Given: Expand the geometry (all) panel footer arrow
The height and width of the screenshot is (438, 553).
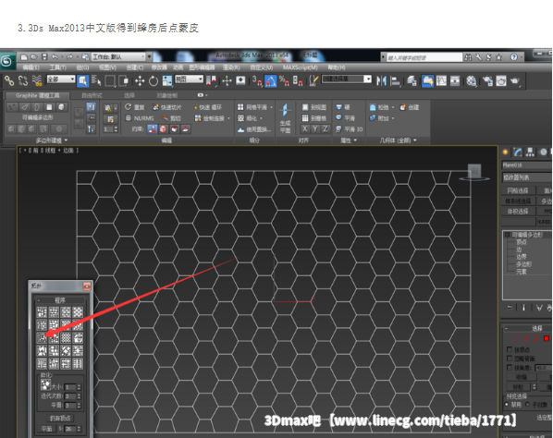Looking at the screenshot, I should click(x=414, y=140).
